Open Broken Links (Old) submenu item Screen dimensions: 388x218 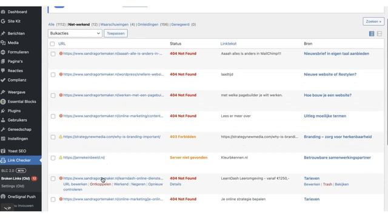click(15, 179)
